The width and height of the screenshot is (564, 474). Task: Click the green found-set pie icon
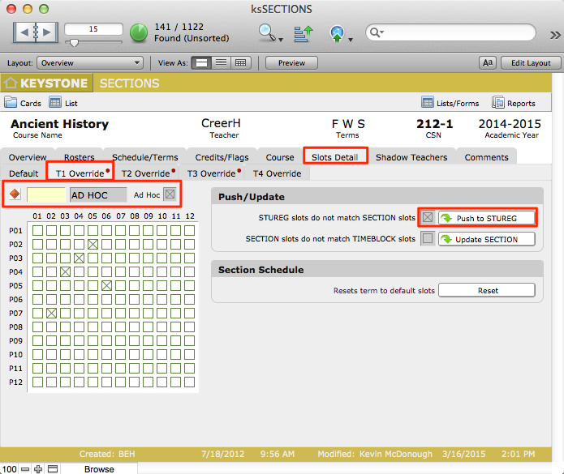pyautogui.click(x=139, y=33)
